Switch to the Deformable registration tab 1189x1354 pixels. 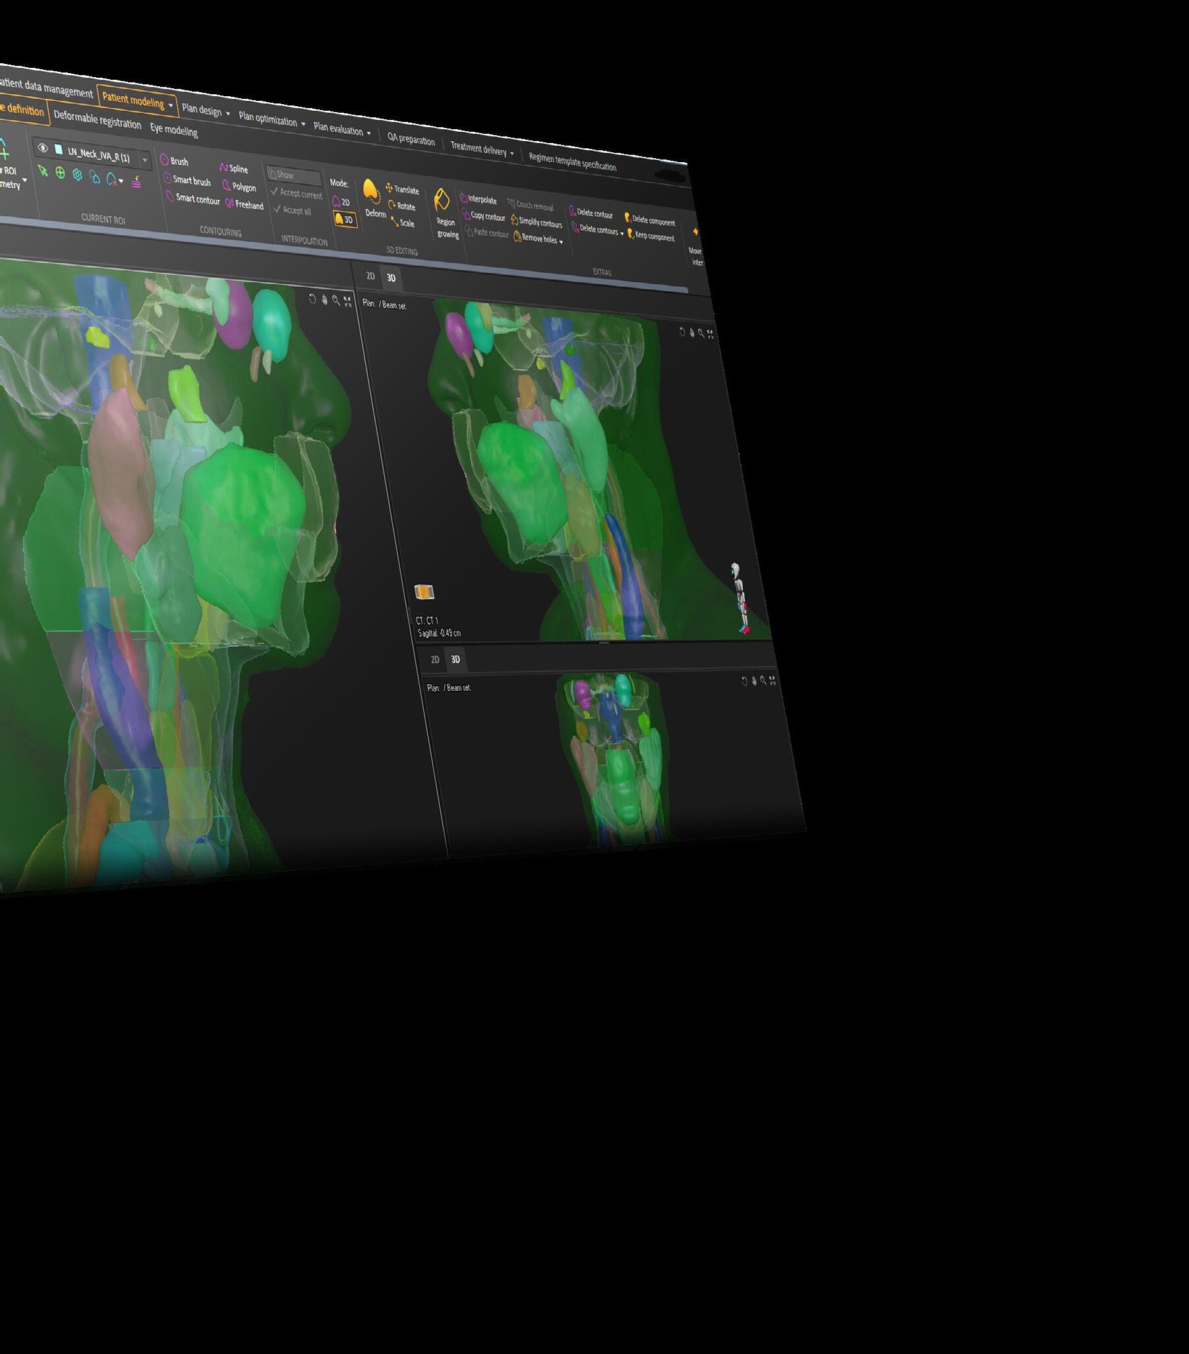[x=98, y=120]
